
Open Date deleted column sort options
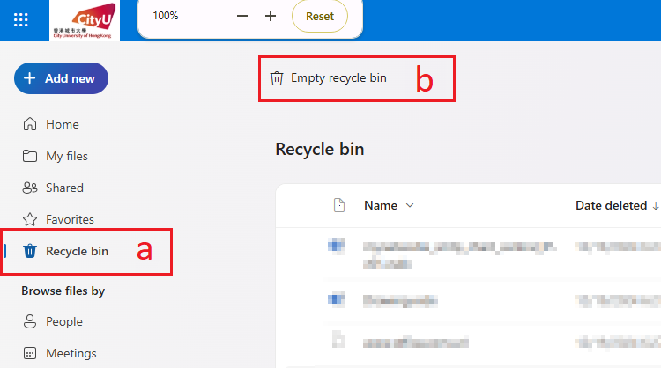617,205
